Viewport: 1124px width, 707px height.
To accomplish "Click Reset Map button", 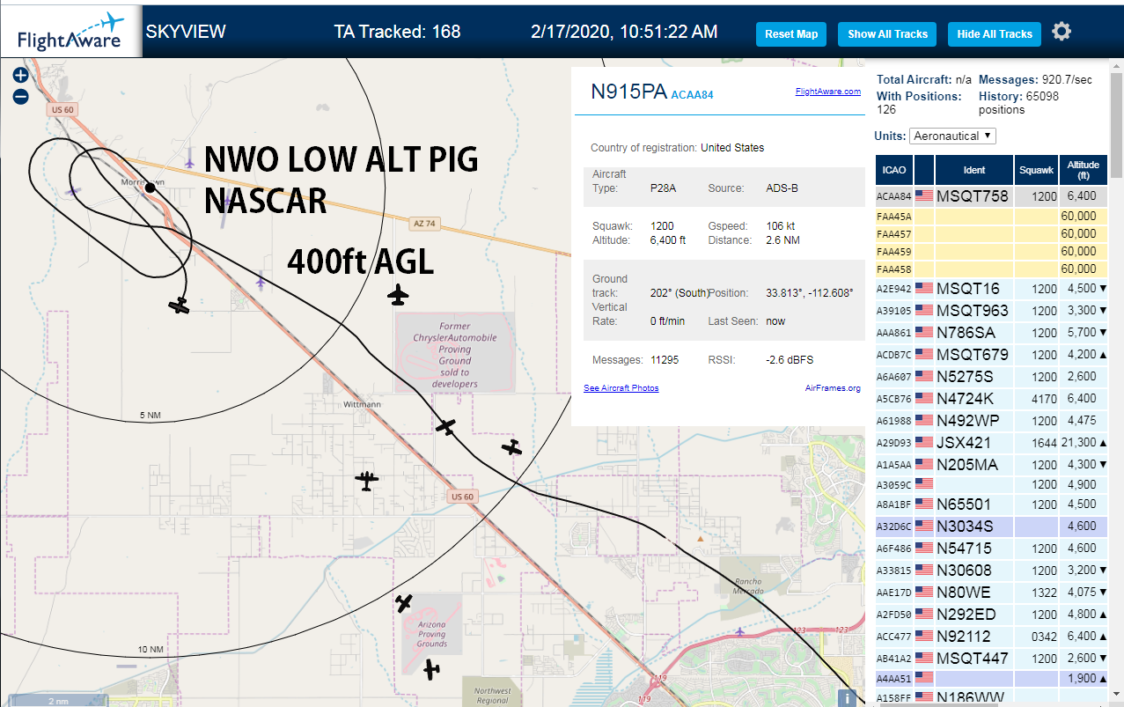I will coord(791,34).
